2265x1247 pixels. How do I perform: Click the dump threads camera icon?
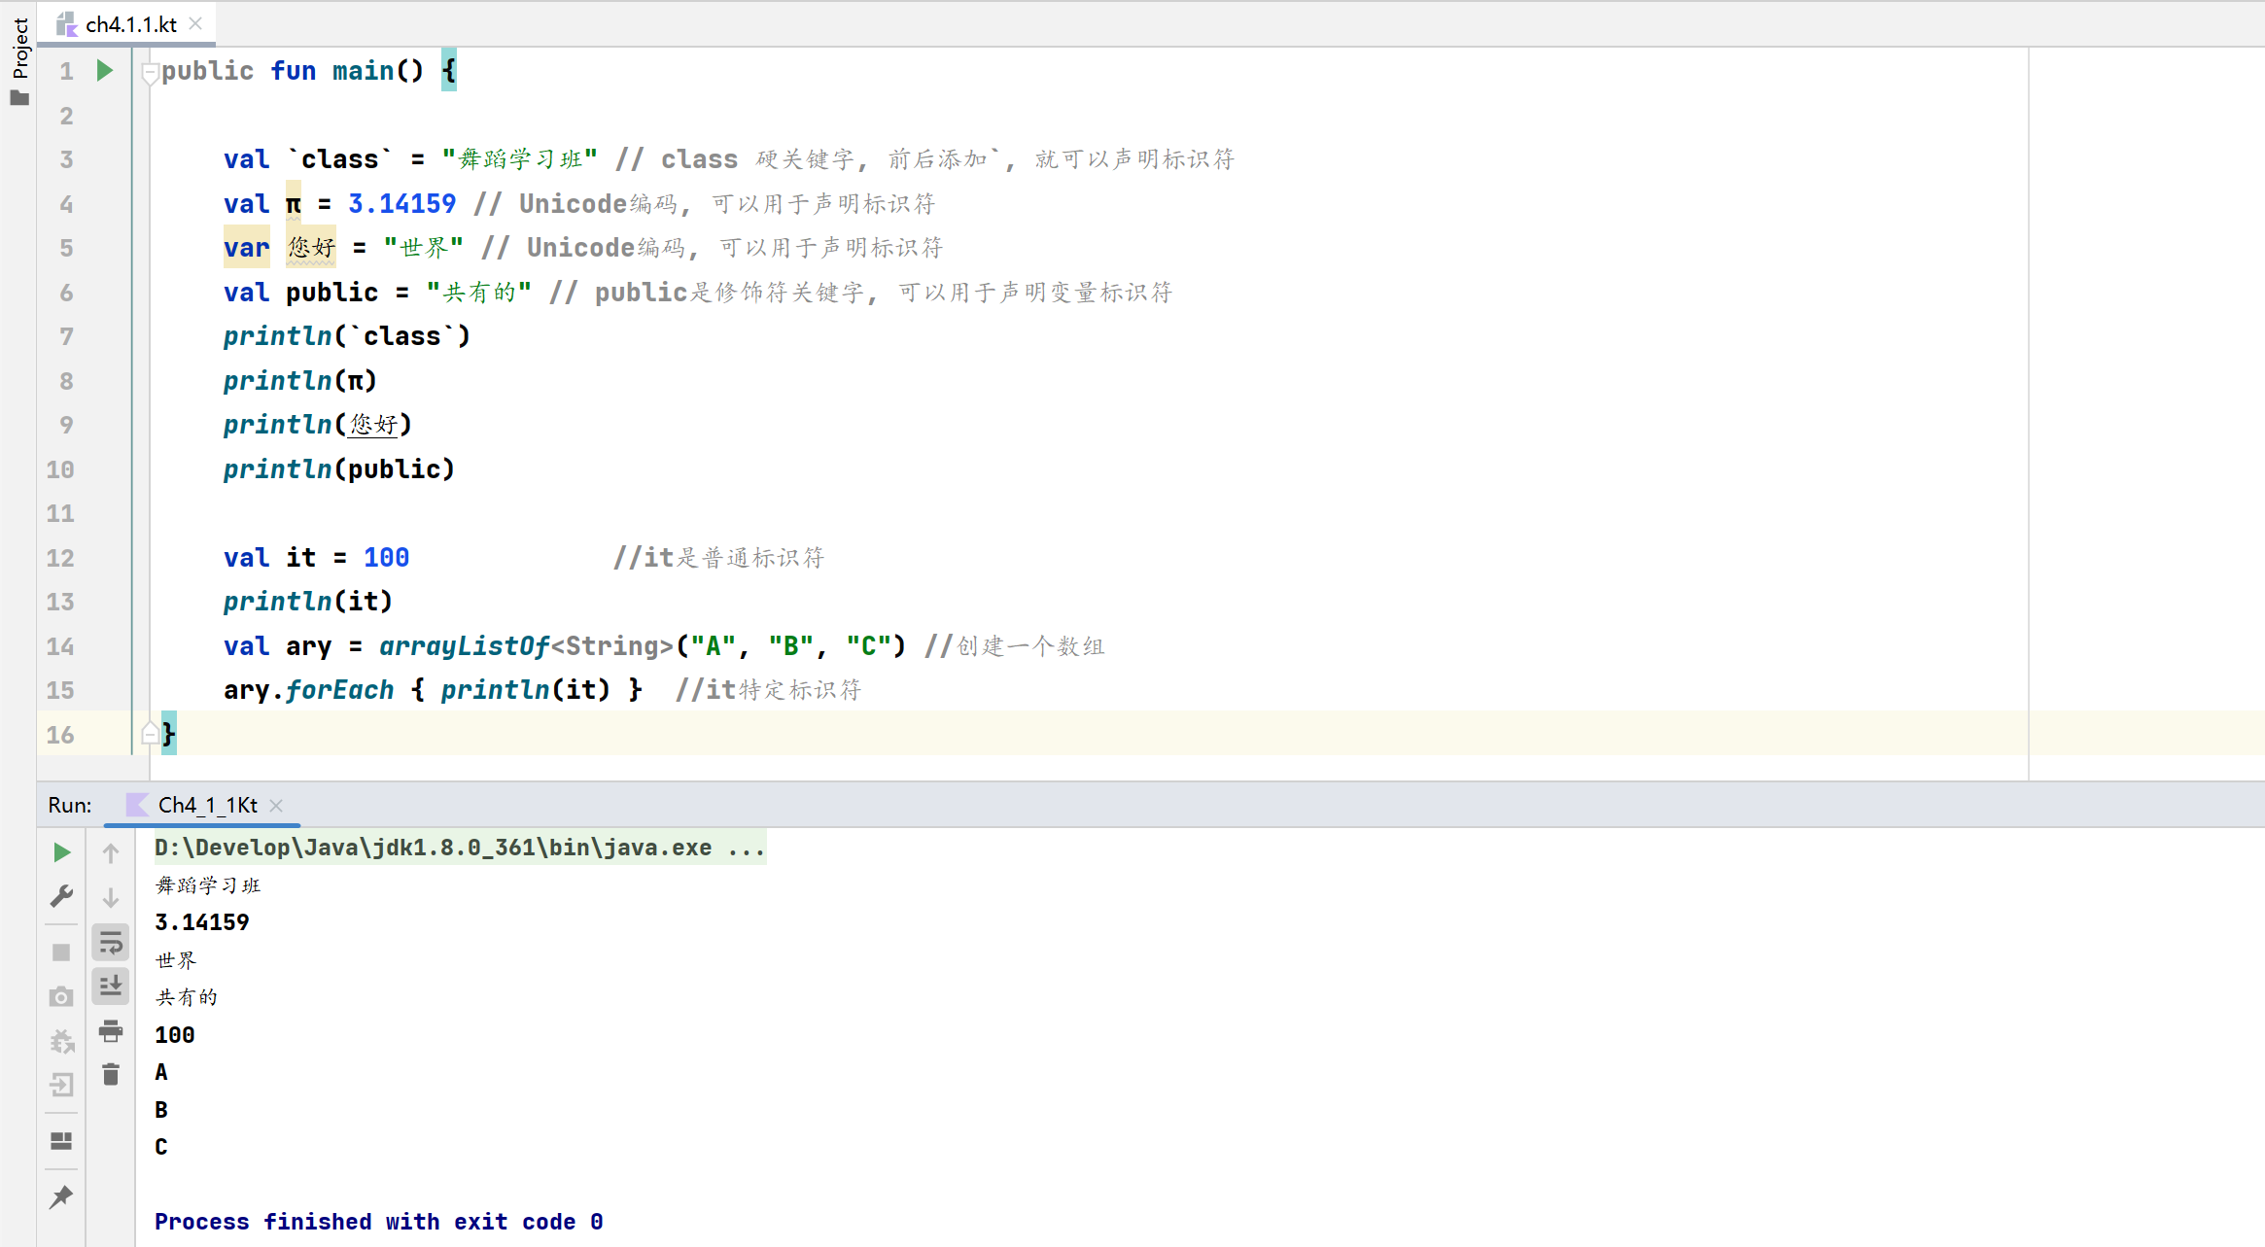coord(61,997)
